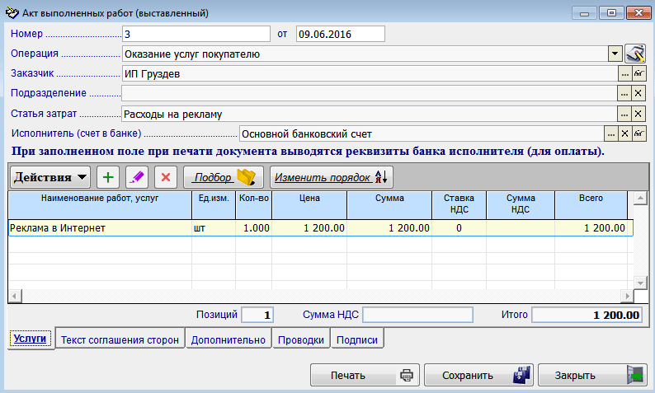Click the Сохранить button
655x393 pixels.
click(x=478, y=375)
